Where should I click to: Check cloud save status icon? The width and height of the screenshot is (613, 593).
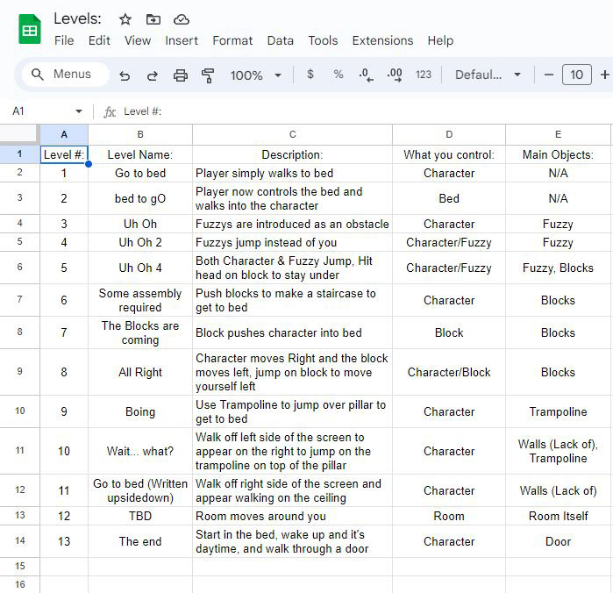(x=181, y=19)
